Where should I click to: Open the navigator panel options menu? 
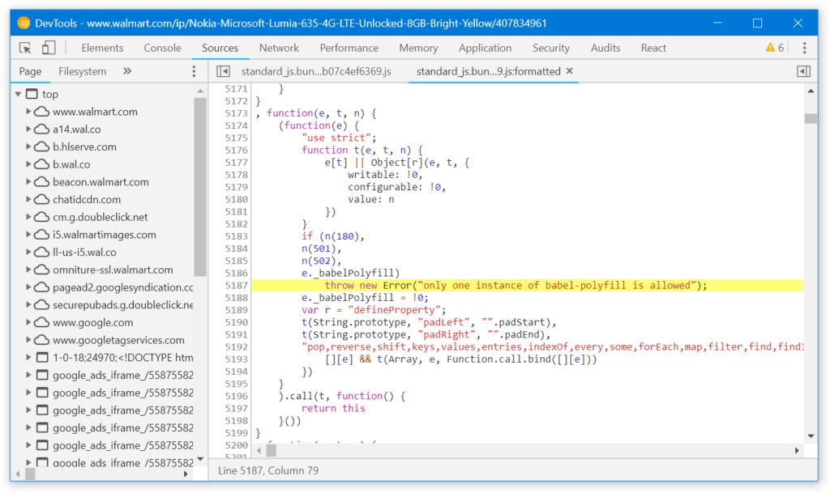pyautogui.click(x=194, y=72)
